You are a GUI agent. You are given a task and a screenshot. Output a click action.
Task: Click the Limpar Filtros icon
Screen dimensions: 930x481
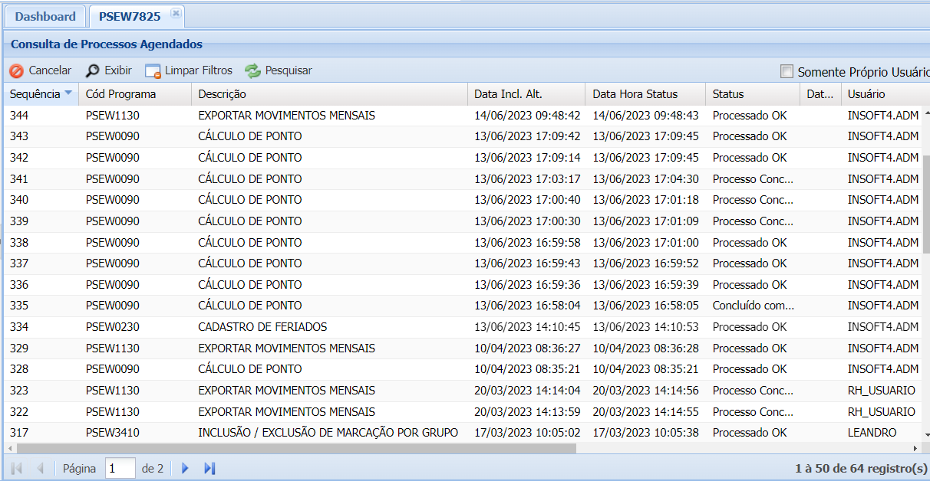(153, 71)
